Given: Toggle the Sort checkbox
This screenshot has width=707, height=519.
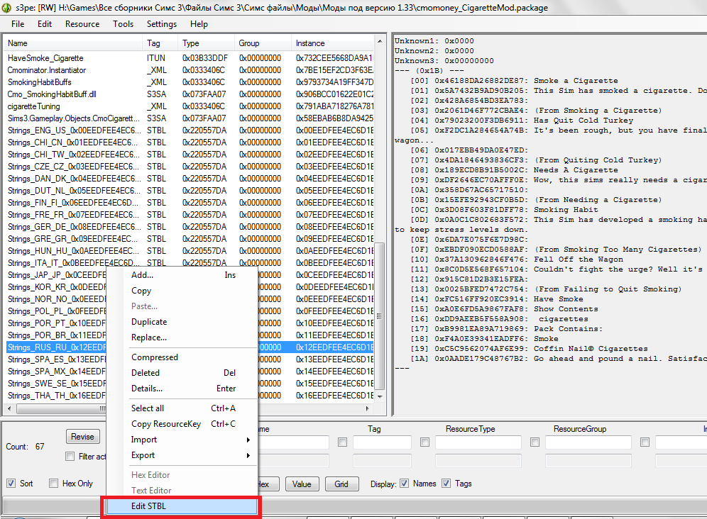Looking at the screenshot, I should point(11,484).
